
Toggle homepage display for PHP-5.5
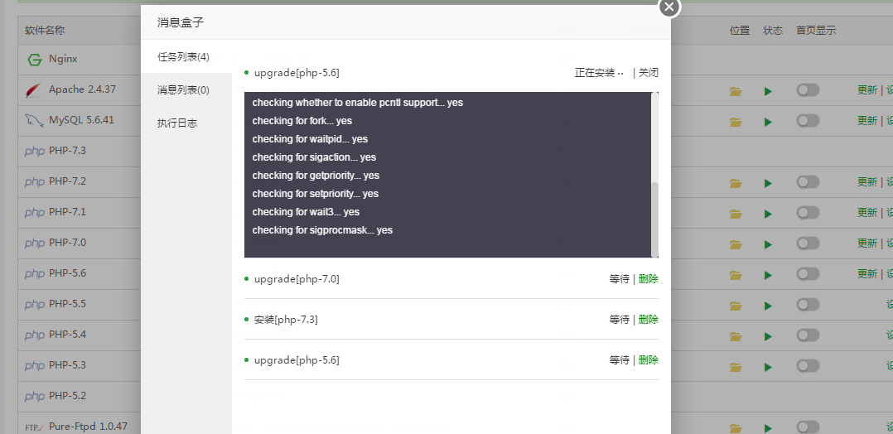[808, 305]
